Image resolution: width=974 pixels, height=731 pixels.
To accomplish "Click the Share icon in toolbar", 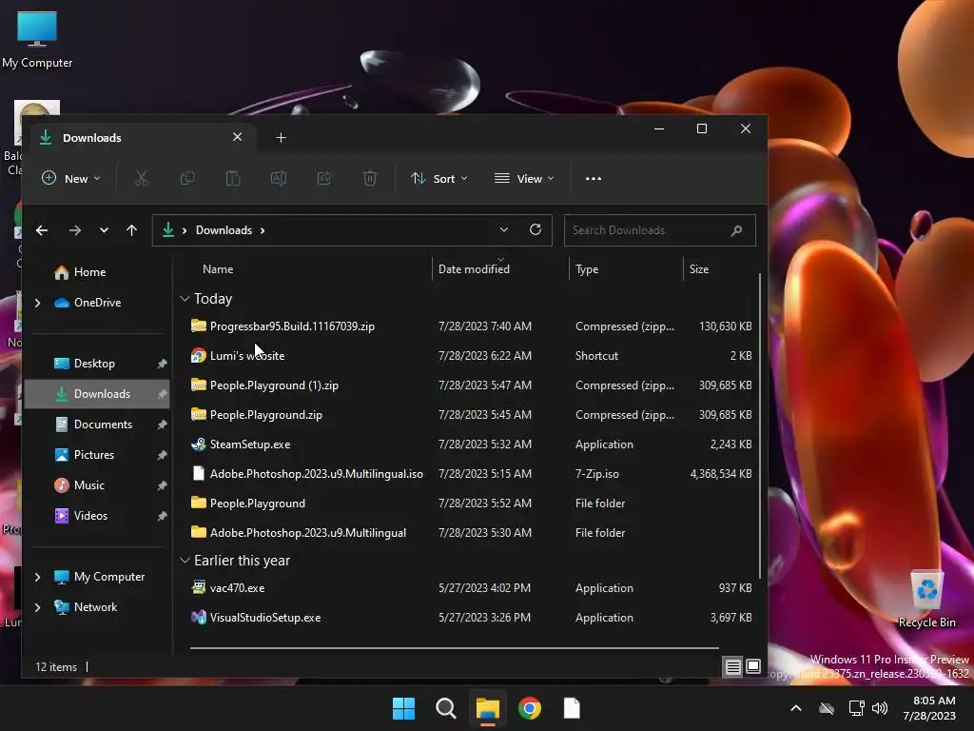I will [324, 178].
